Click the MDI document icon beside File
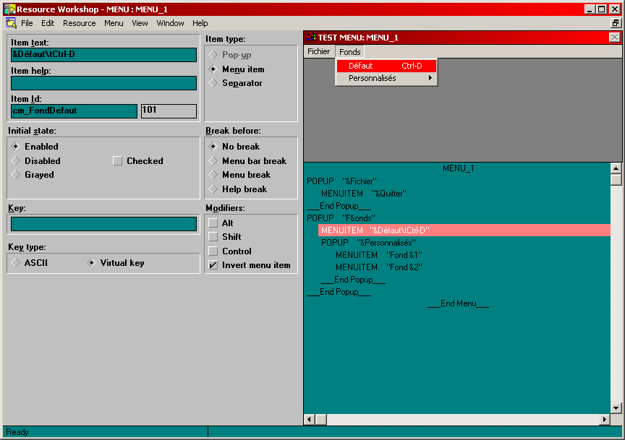The height and width of the screenshot is (440, 625). coord(11,23)
